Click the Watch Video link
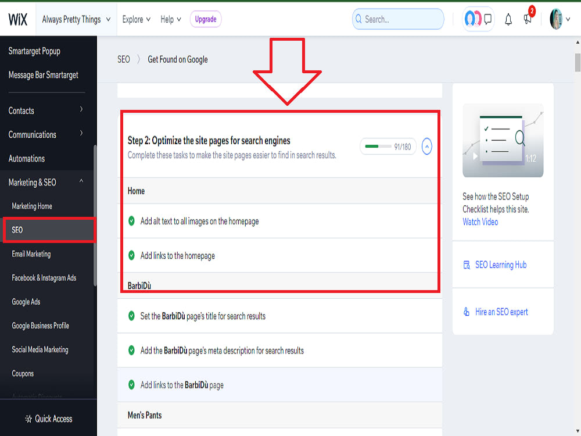 point(480,221)
